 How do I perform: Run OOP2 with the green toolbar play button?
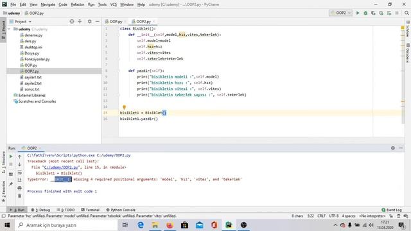[x=358, y=13]
